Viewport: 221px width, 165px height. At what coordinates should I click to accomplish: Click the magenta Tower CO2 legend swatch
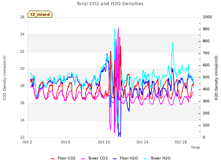tap(83, 159)
